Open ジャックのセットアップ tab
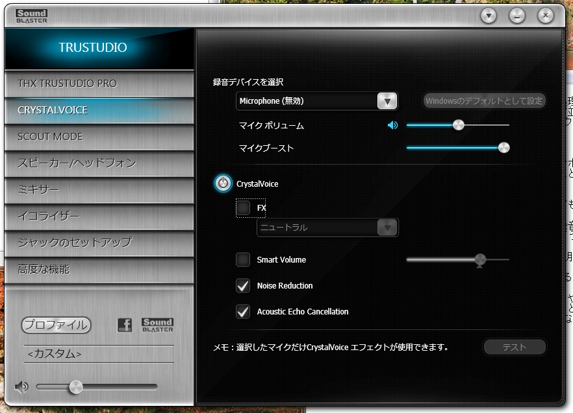Screen dimensions: 573x413 point(99,242)
